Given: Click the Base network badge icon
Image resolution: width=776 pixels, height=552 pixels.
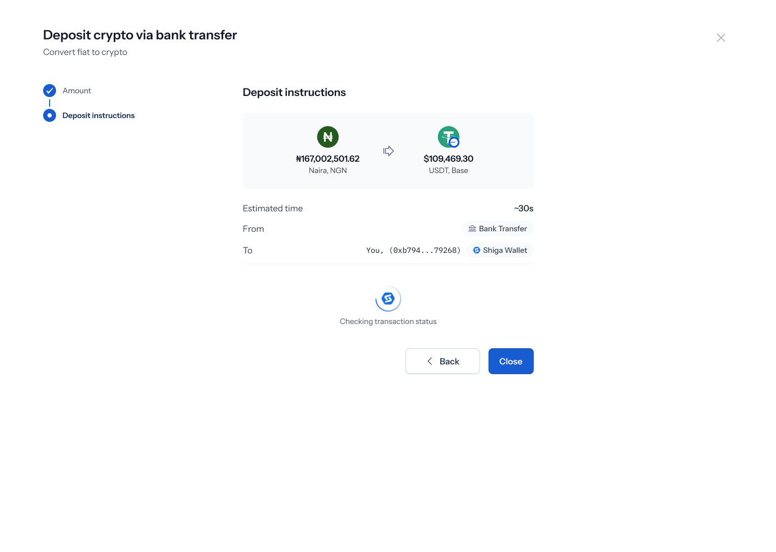Looking at the screenshot, I should pyautogui.click(x=454, y=142).
